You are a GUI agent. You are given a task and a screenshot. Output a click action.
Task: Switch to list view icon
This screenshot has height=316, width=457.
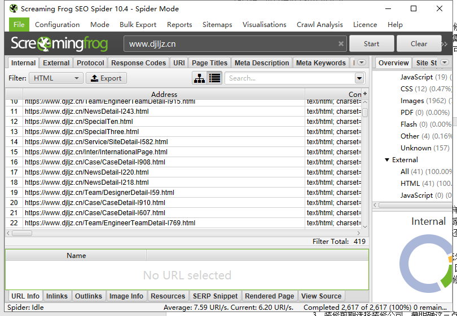click(x=214, y=78)
